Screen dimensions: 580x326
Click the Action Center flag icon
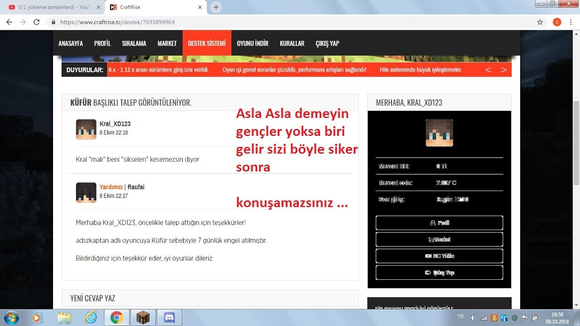coord(525,318)
